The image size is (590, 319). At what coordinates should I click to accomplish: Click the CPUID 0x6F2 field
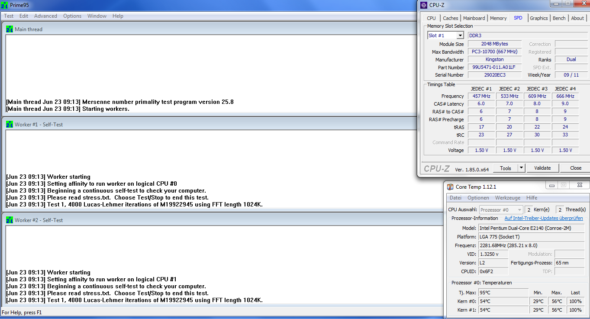point(493,271)
